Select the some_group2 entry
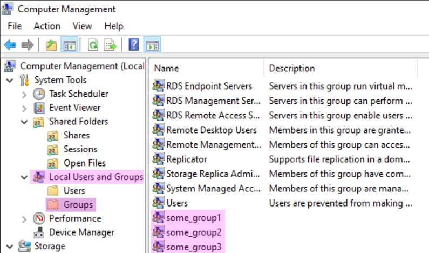This screenshot has width=429, height=253. [193, 232]
